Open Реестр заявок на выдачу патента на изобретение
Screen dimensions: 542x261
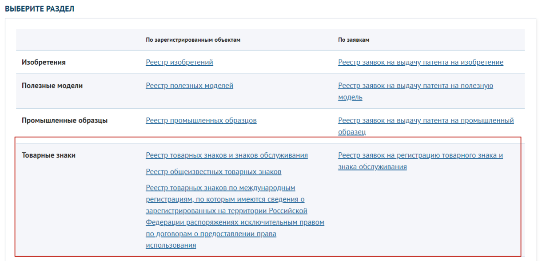point(421,62)
